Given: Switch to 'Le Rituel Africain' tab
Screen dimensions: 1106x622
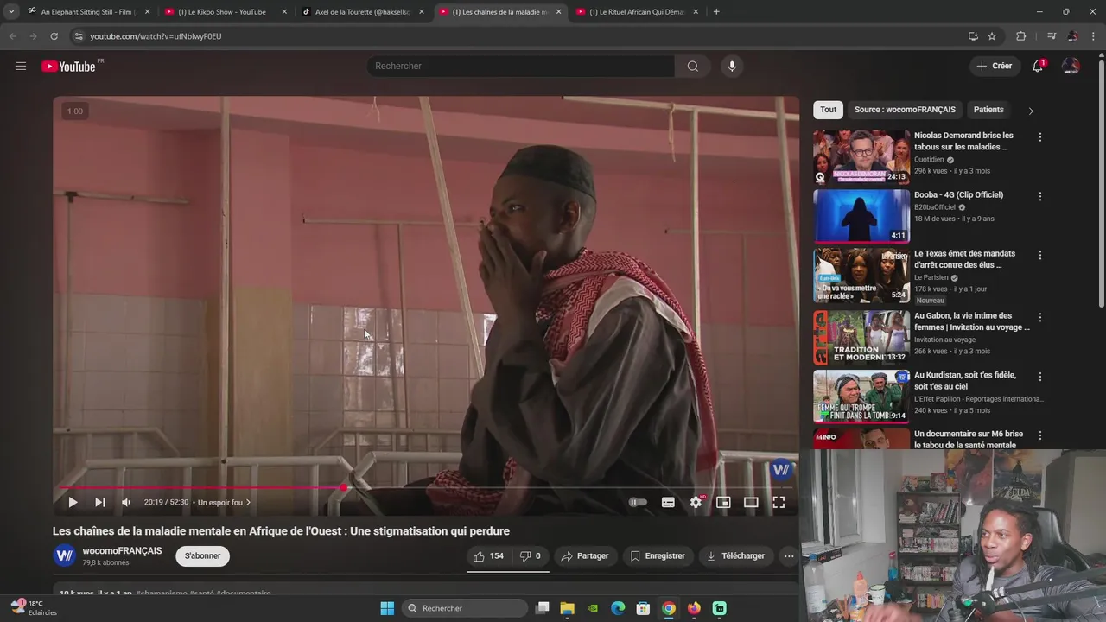Looking at the screenshot, I should [639, 12].
